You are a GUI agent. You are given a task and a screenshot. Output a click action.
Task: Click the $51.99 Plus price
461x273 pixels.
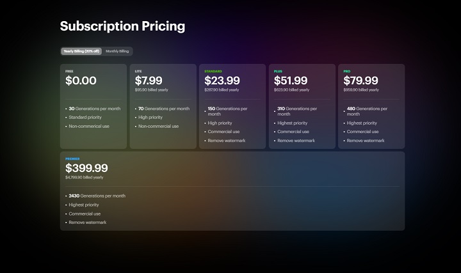(x=291, y=81)
